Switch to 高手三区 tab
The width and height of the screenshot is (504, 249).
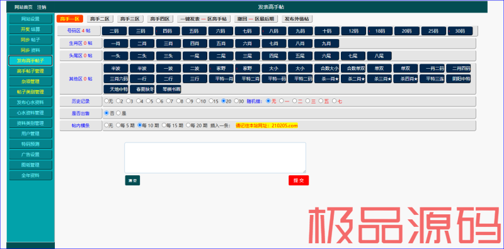point(130,19)
